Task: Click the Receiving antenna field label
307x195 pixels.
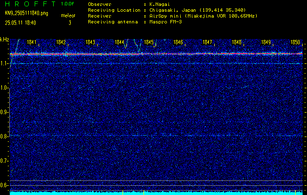Action: 113,22
